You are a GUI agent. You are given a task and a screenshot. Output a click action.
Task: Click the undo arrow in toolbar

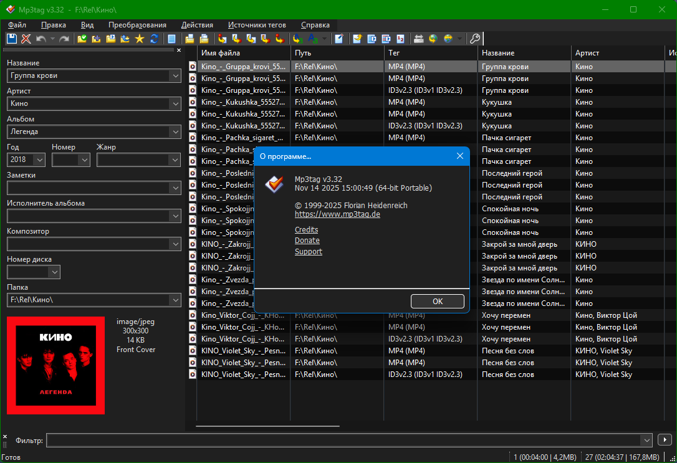click(x=41, y=39)
